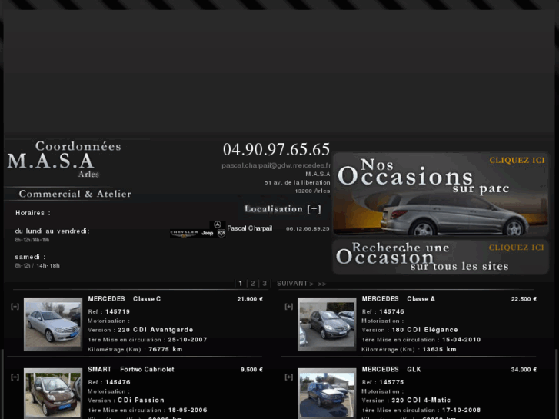
Task: Click version 180 CDI Elégance
Action: (x=424, y=330)
